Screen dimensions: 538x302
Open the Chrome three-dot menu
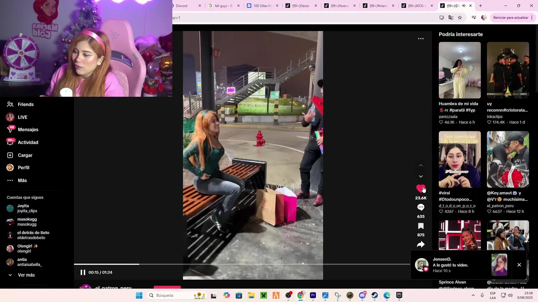coord(532,18)
